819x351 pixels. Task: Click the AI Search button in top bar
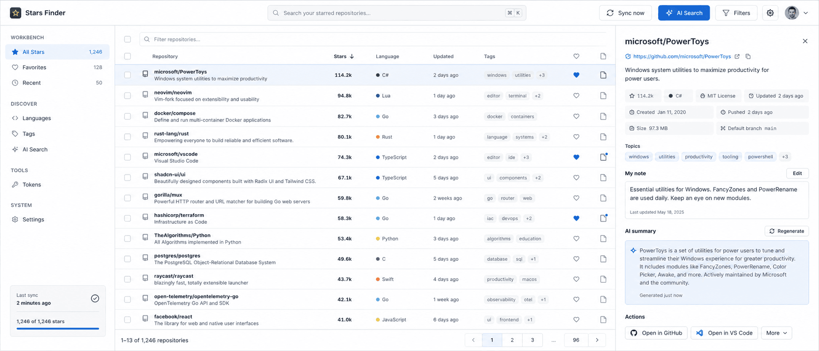pos(684,13)
